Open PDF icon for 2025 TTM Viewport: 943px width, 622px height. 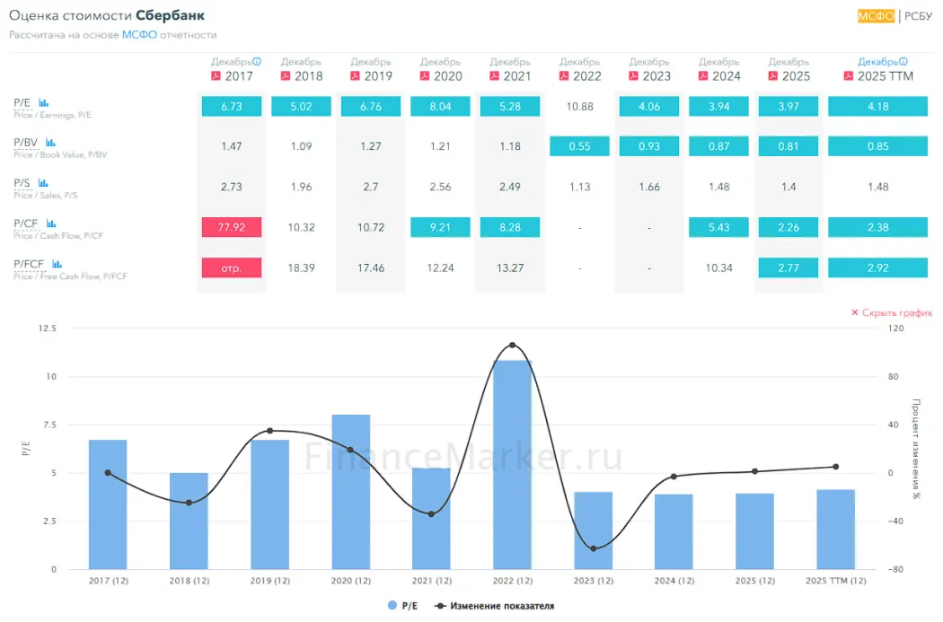[849, 76]
